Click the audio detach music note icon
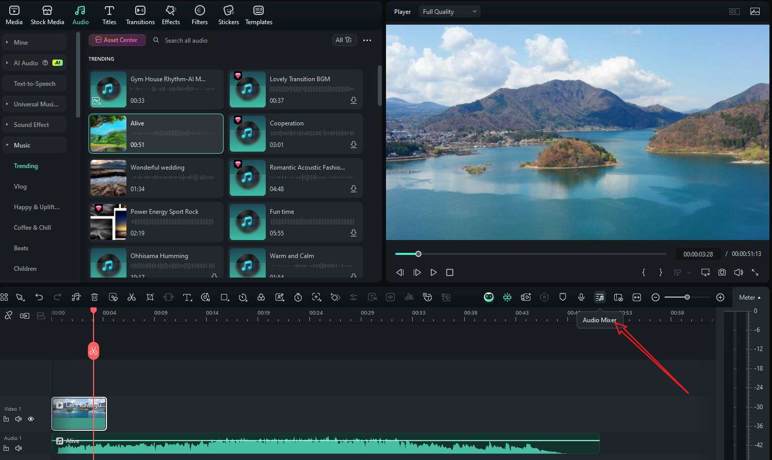The width and height of the screenshot is (772, 460). 76,297
